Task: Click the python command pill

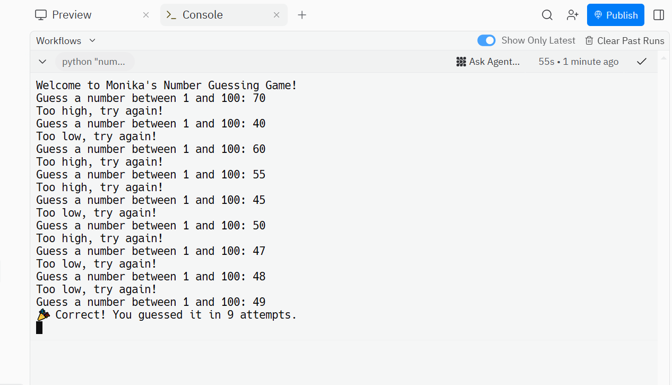Action: pos(94,62)
